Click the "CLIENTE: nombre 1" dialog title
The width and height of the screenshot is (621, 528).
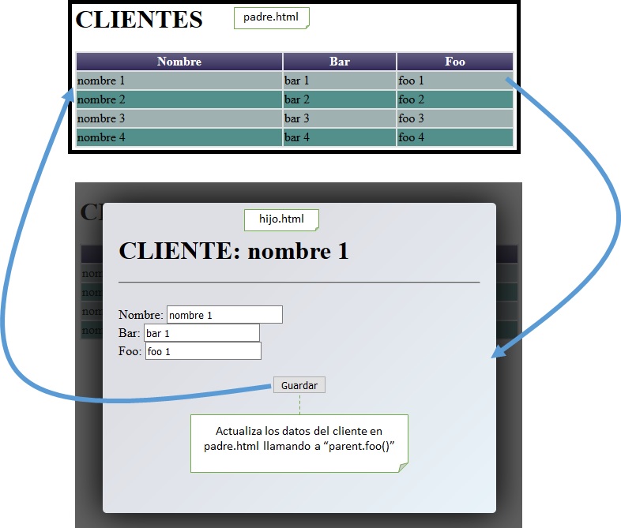click(x=233, y=251)
